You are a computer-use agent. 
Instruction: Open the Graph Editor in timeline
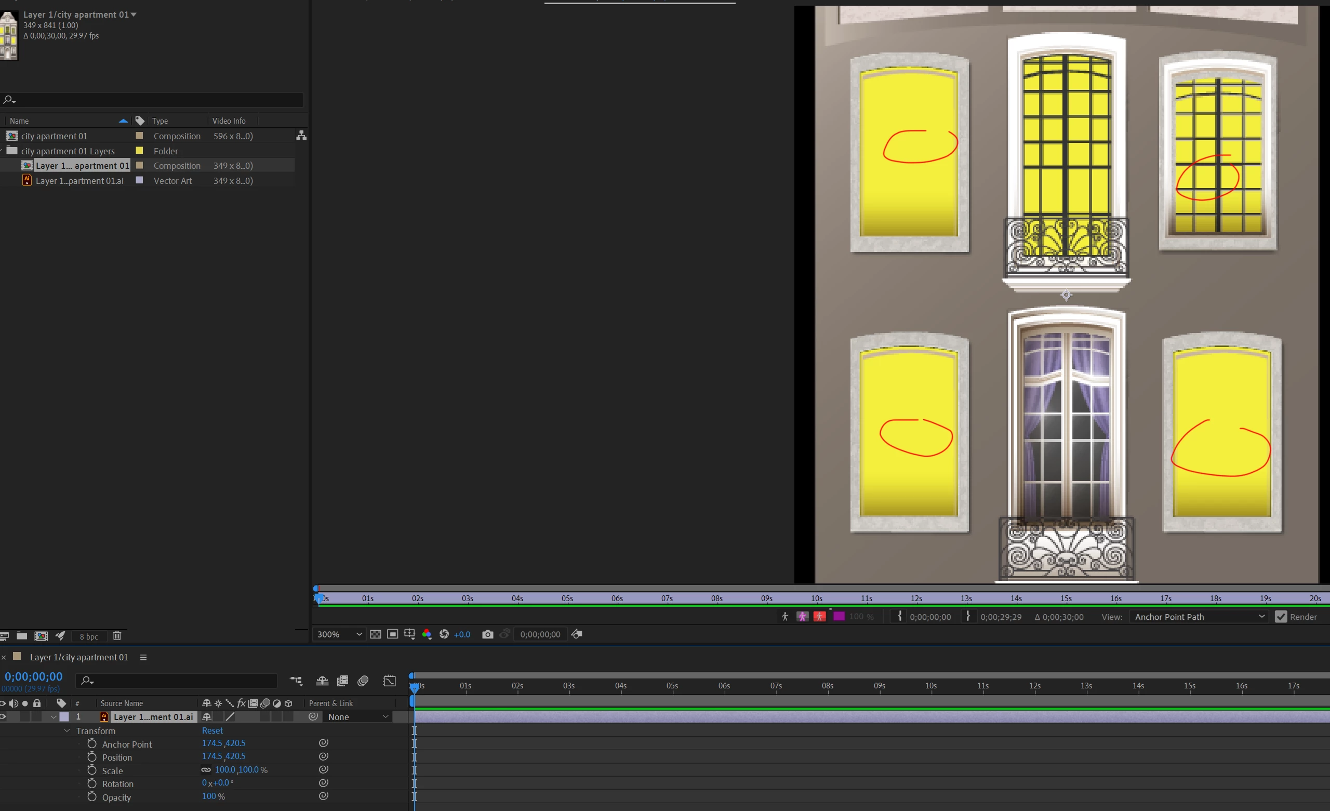[389, 681]
